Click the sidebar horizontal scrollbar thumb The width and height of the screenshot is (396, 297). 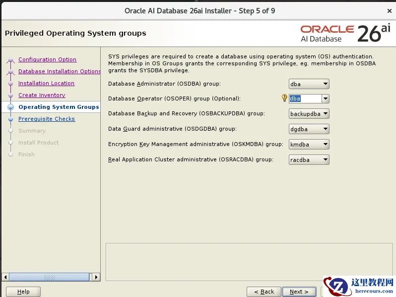click(49, 277)
